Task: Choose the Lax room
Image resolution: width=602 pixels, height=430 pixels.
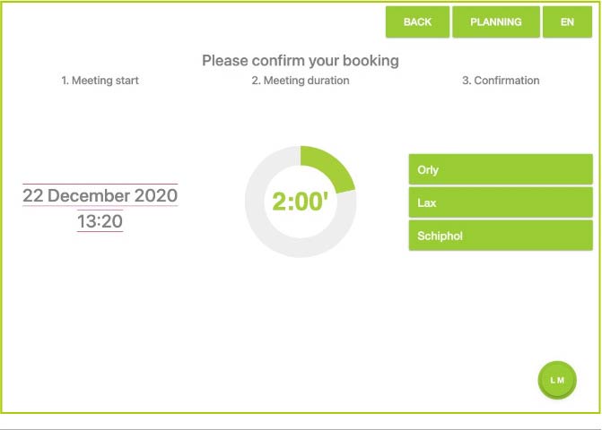Action: [501, 202]
